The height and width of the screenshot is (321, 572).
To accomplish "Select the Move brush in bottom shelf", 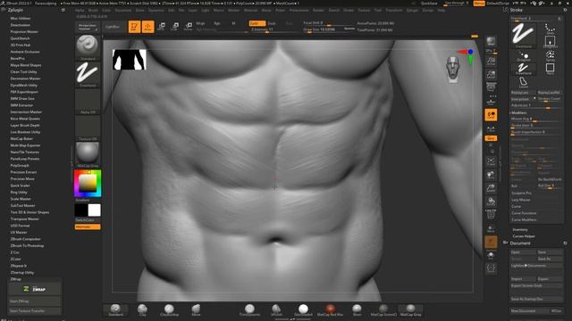I will pos(196,310).
